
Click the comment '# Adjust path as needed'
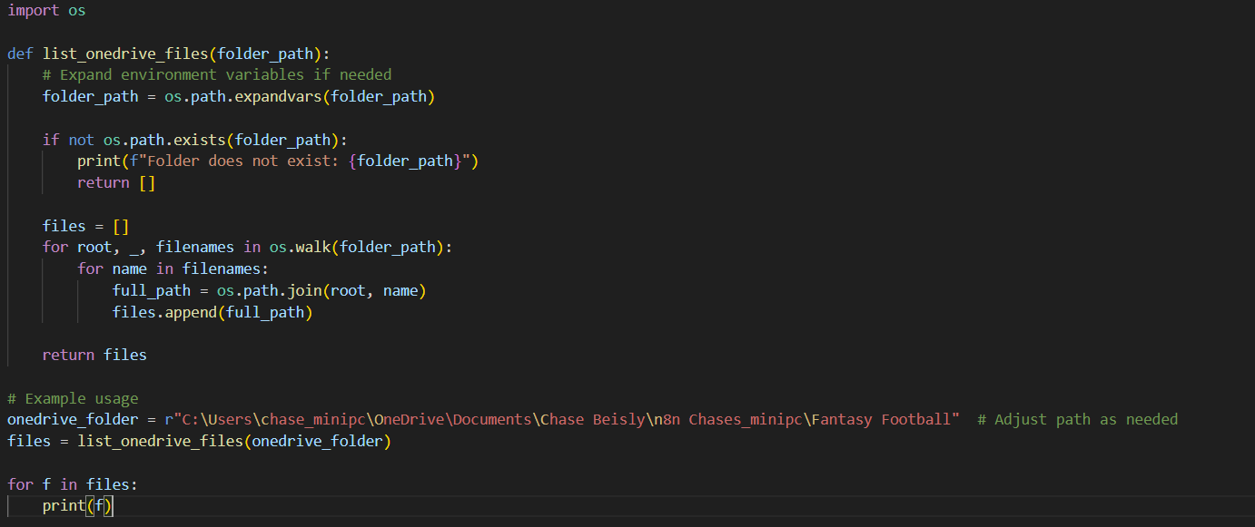[x=1078, y=419]
